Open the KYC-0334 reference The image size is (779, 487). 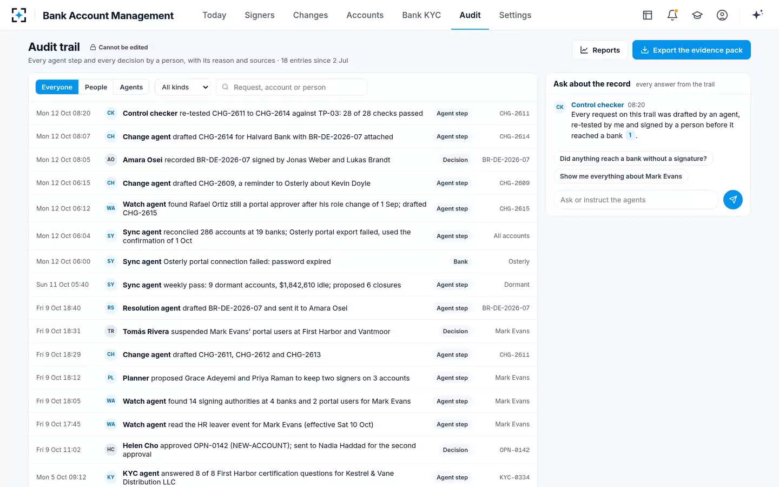coord(514,478)
